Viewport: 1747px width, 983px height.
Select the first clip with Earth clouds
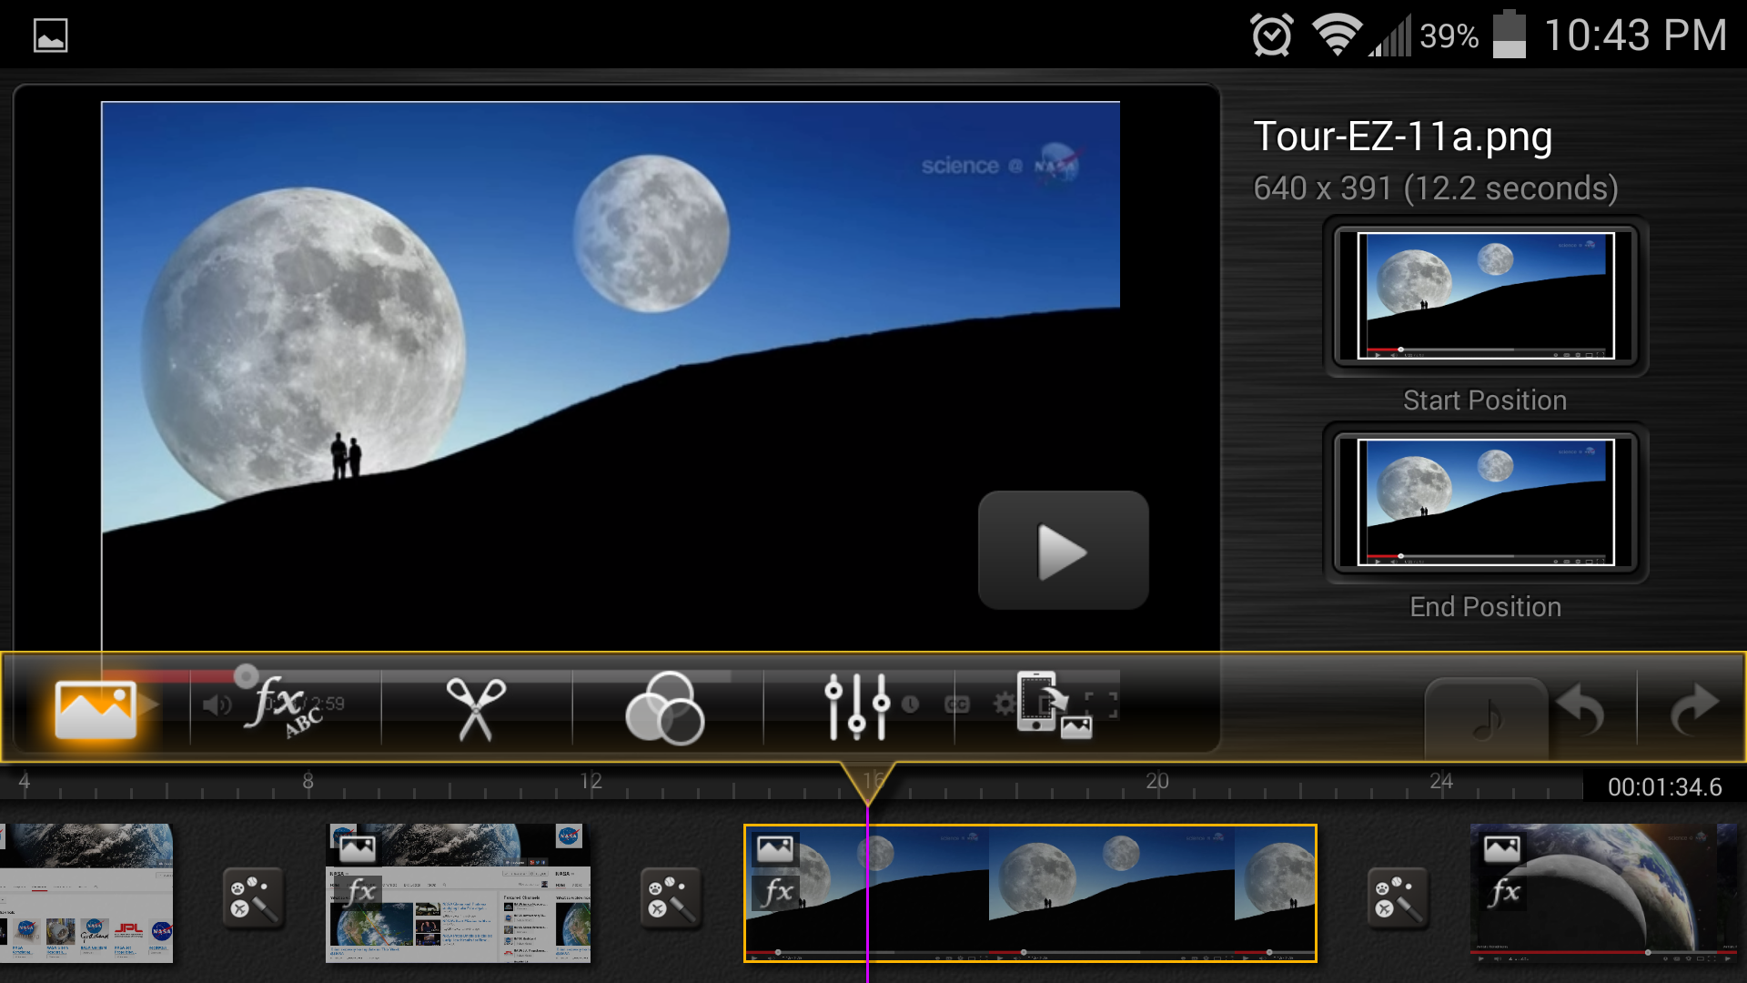point(86,893)
